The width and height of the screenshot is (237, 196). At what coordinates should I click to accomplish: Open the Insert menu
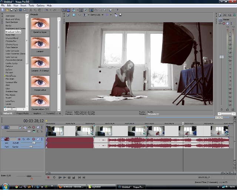[x=23, y=6]
